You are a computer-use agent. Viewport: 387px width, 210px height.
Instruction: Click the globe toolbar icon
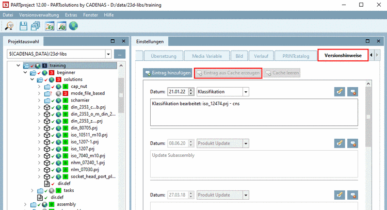pos(73,26)
